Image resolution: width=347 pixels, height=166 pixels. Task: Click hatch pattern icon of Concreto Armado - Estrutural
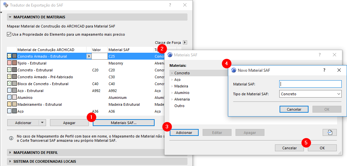(x=9, y=56)
